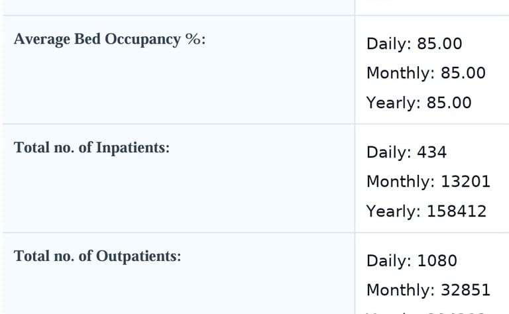
Task: Select the Daily inpatients value 434
Action: click(406, 152)
